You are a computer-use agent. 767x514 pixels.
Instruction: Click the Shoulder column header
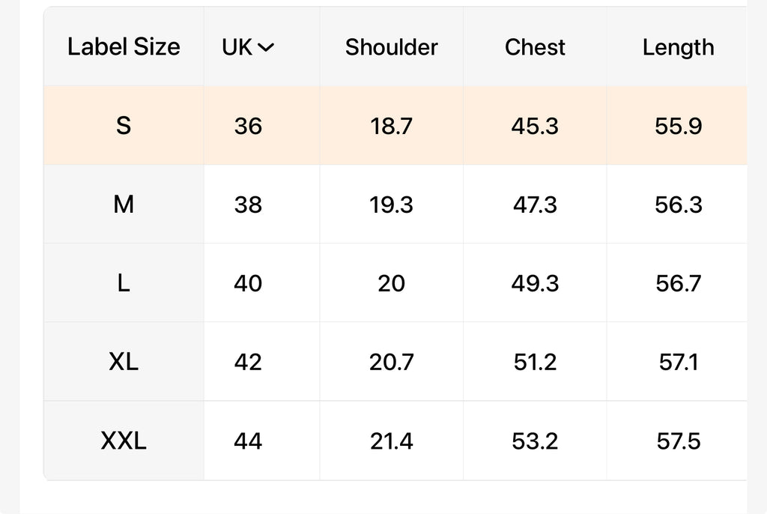coord(391,47)
